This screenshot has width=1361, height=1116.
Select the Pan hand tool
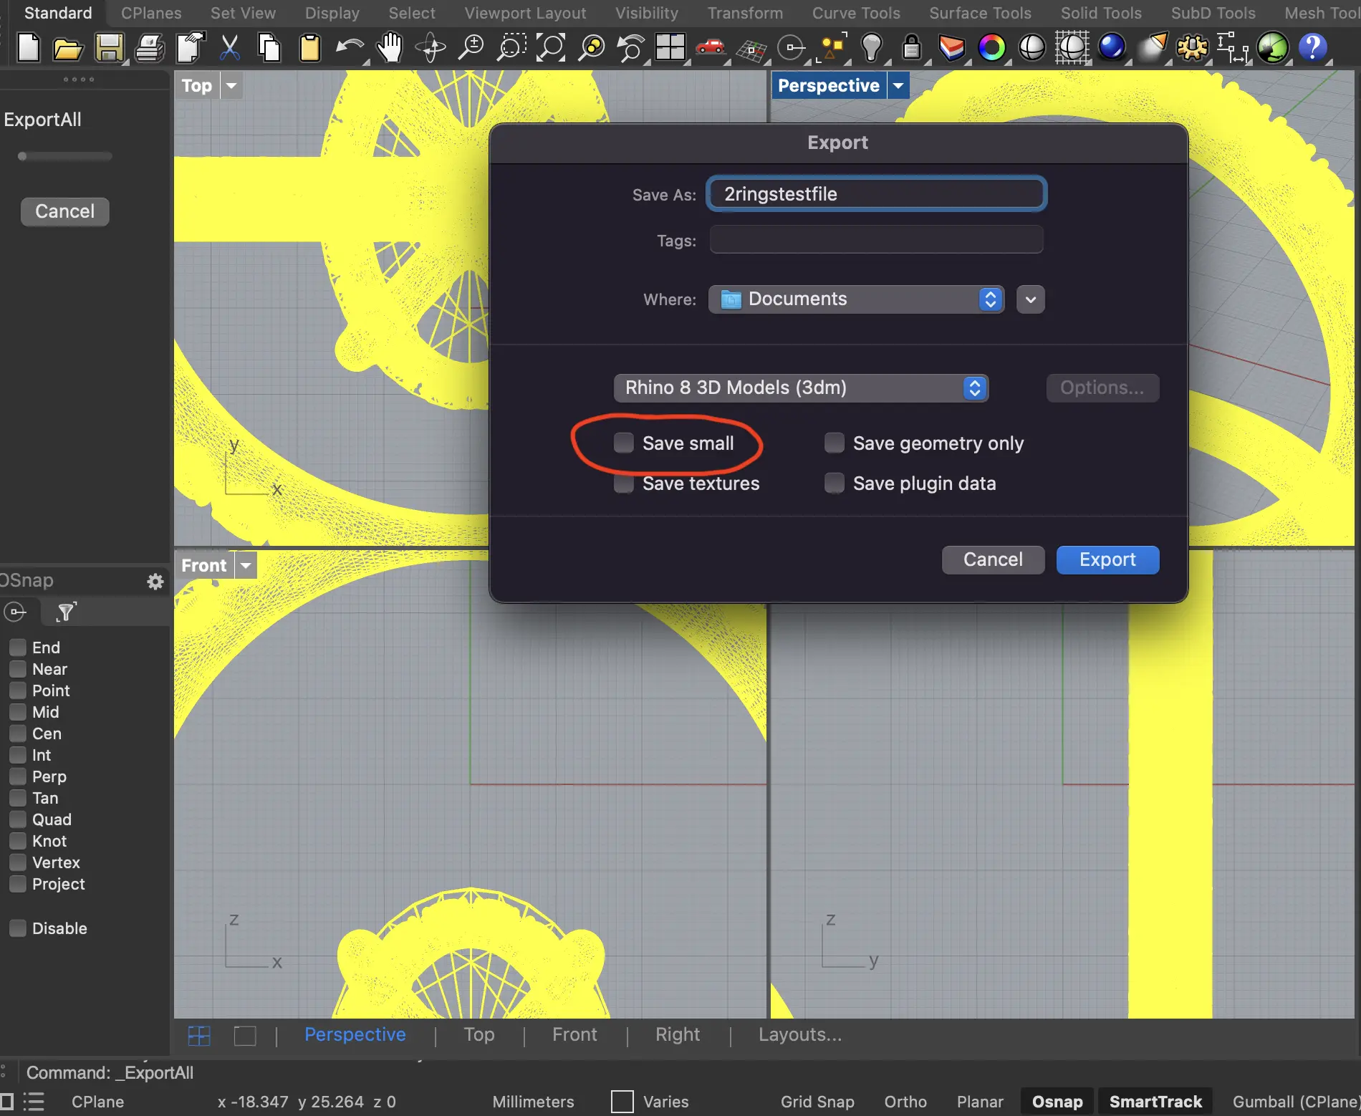click(x=390, y=48)
